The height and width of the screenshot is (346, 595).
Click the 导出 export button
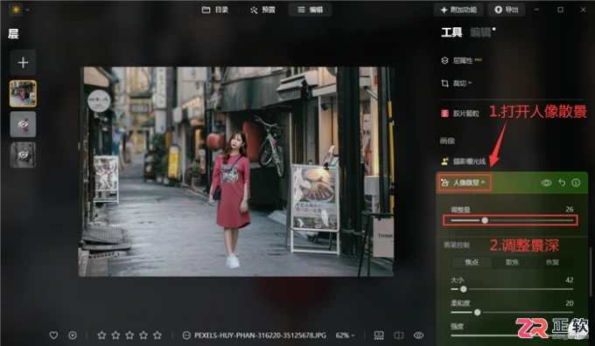(507, 10)
